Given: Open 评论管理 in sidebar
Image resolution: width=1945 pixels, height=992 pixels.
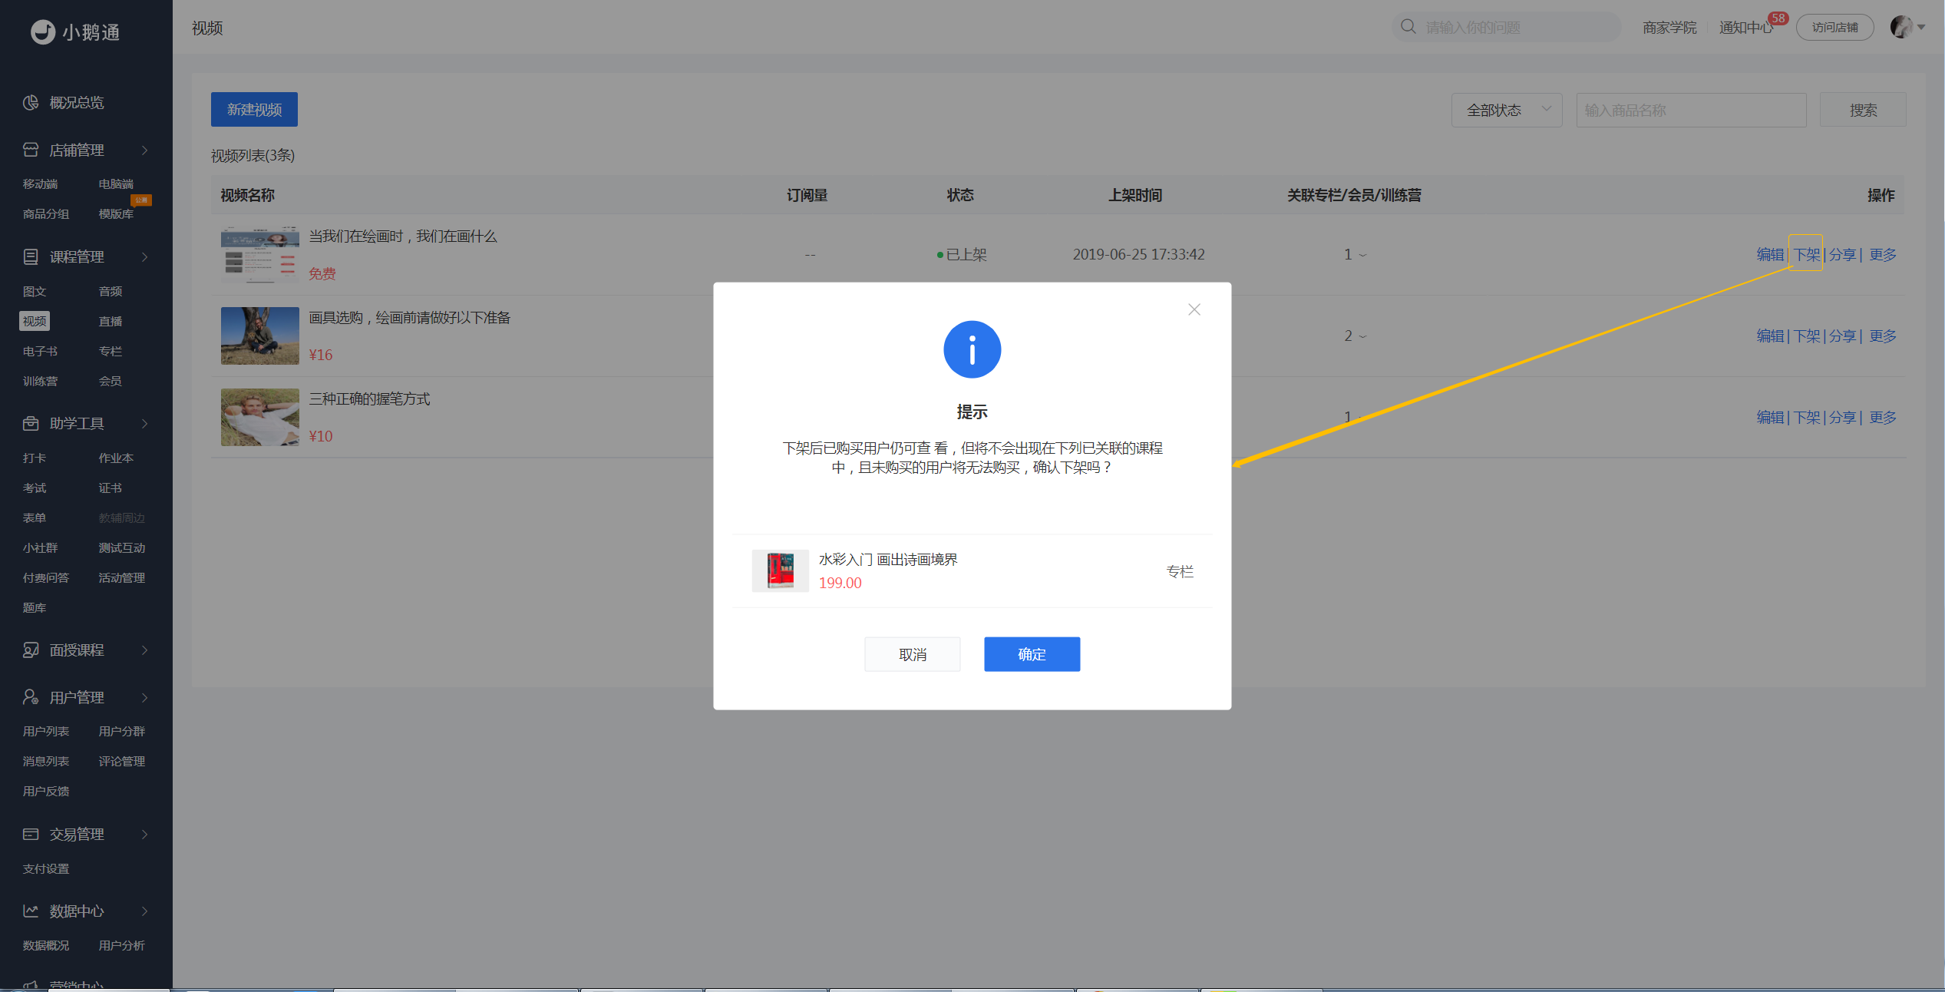Looking at the screenshot, I should point(122,761).
